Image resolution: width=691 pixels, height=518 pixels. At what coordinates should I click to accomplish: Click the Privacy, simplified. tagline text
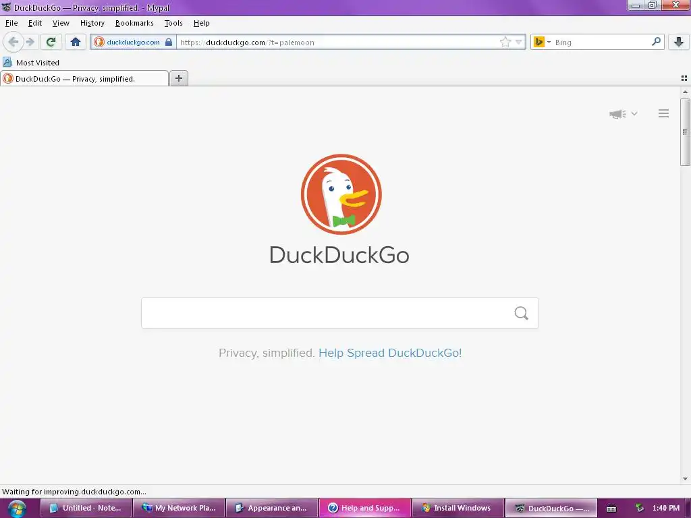(x=266, y=353)
